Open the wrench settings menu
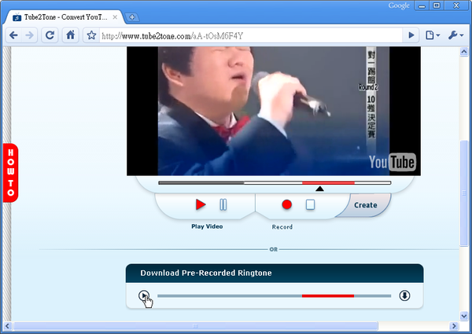Screen dimensions: 472x334 click(x=455, y=35)
